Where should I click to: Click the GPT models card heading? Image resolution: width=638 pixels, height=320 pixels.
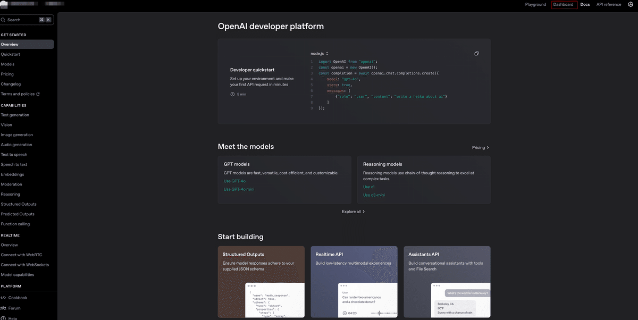tap(237, 164)
